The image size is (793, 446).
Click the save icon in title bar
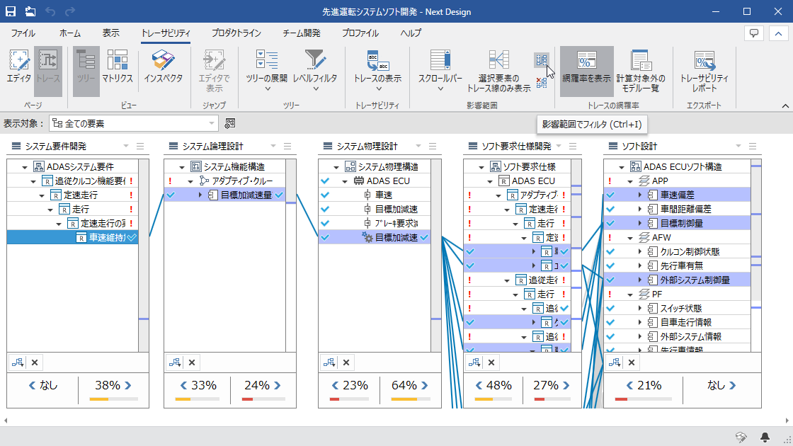11,12
